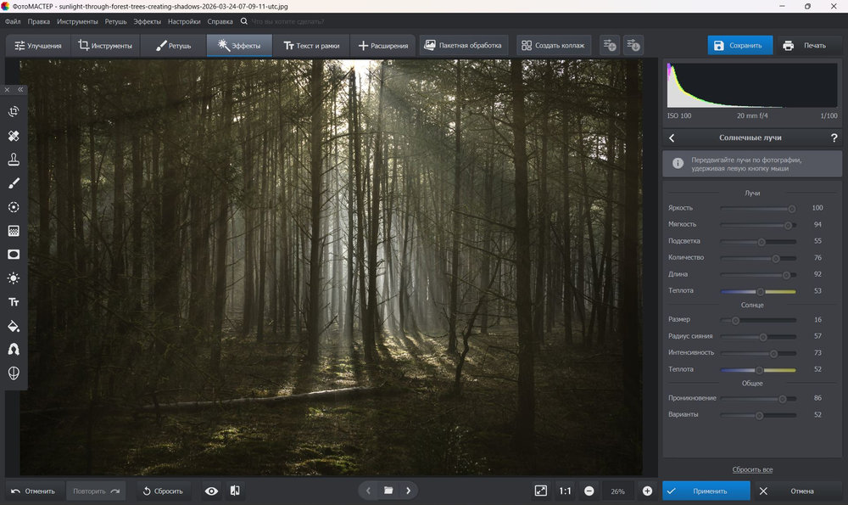Click the Сохранить button
848x505 pixels.
[x=739, y=46]
